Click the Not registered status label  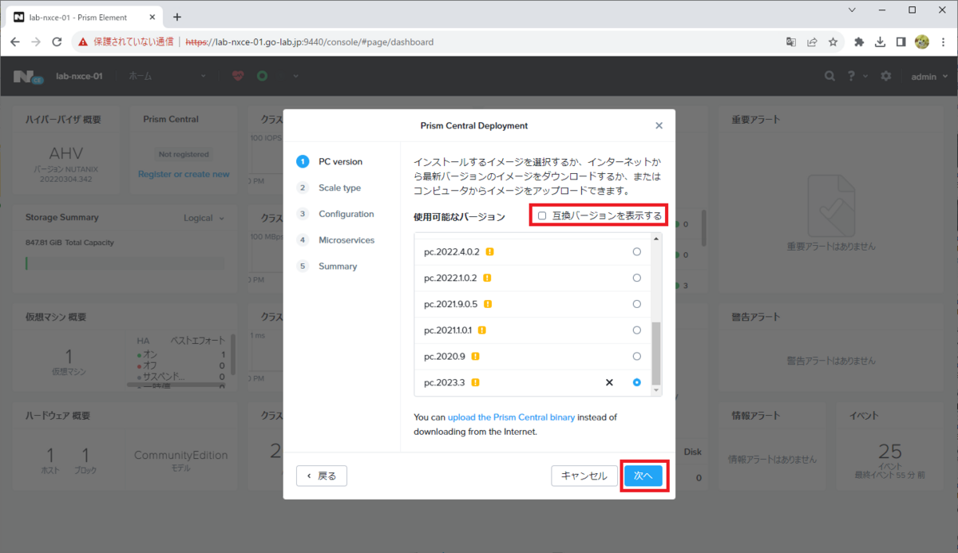pos(184,155)
